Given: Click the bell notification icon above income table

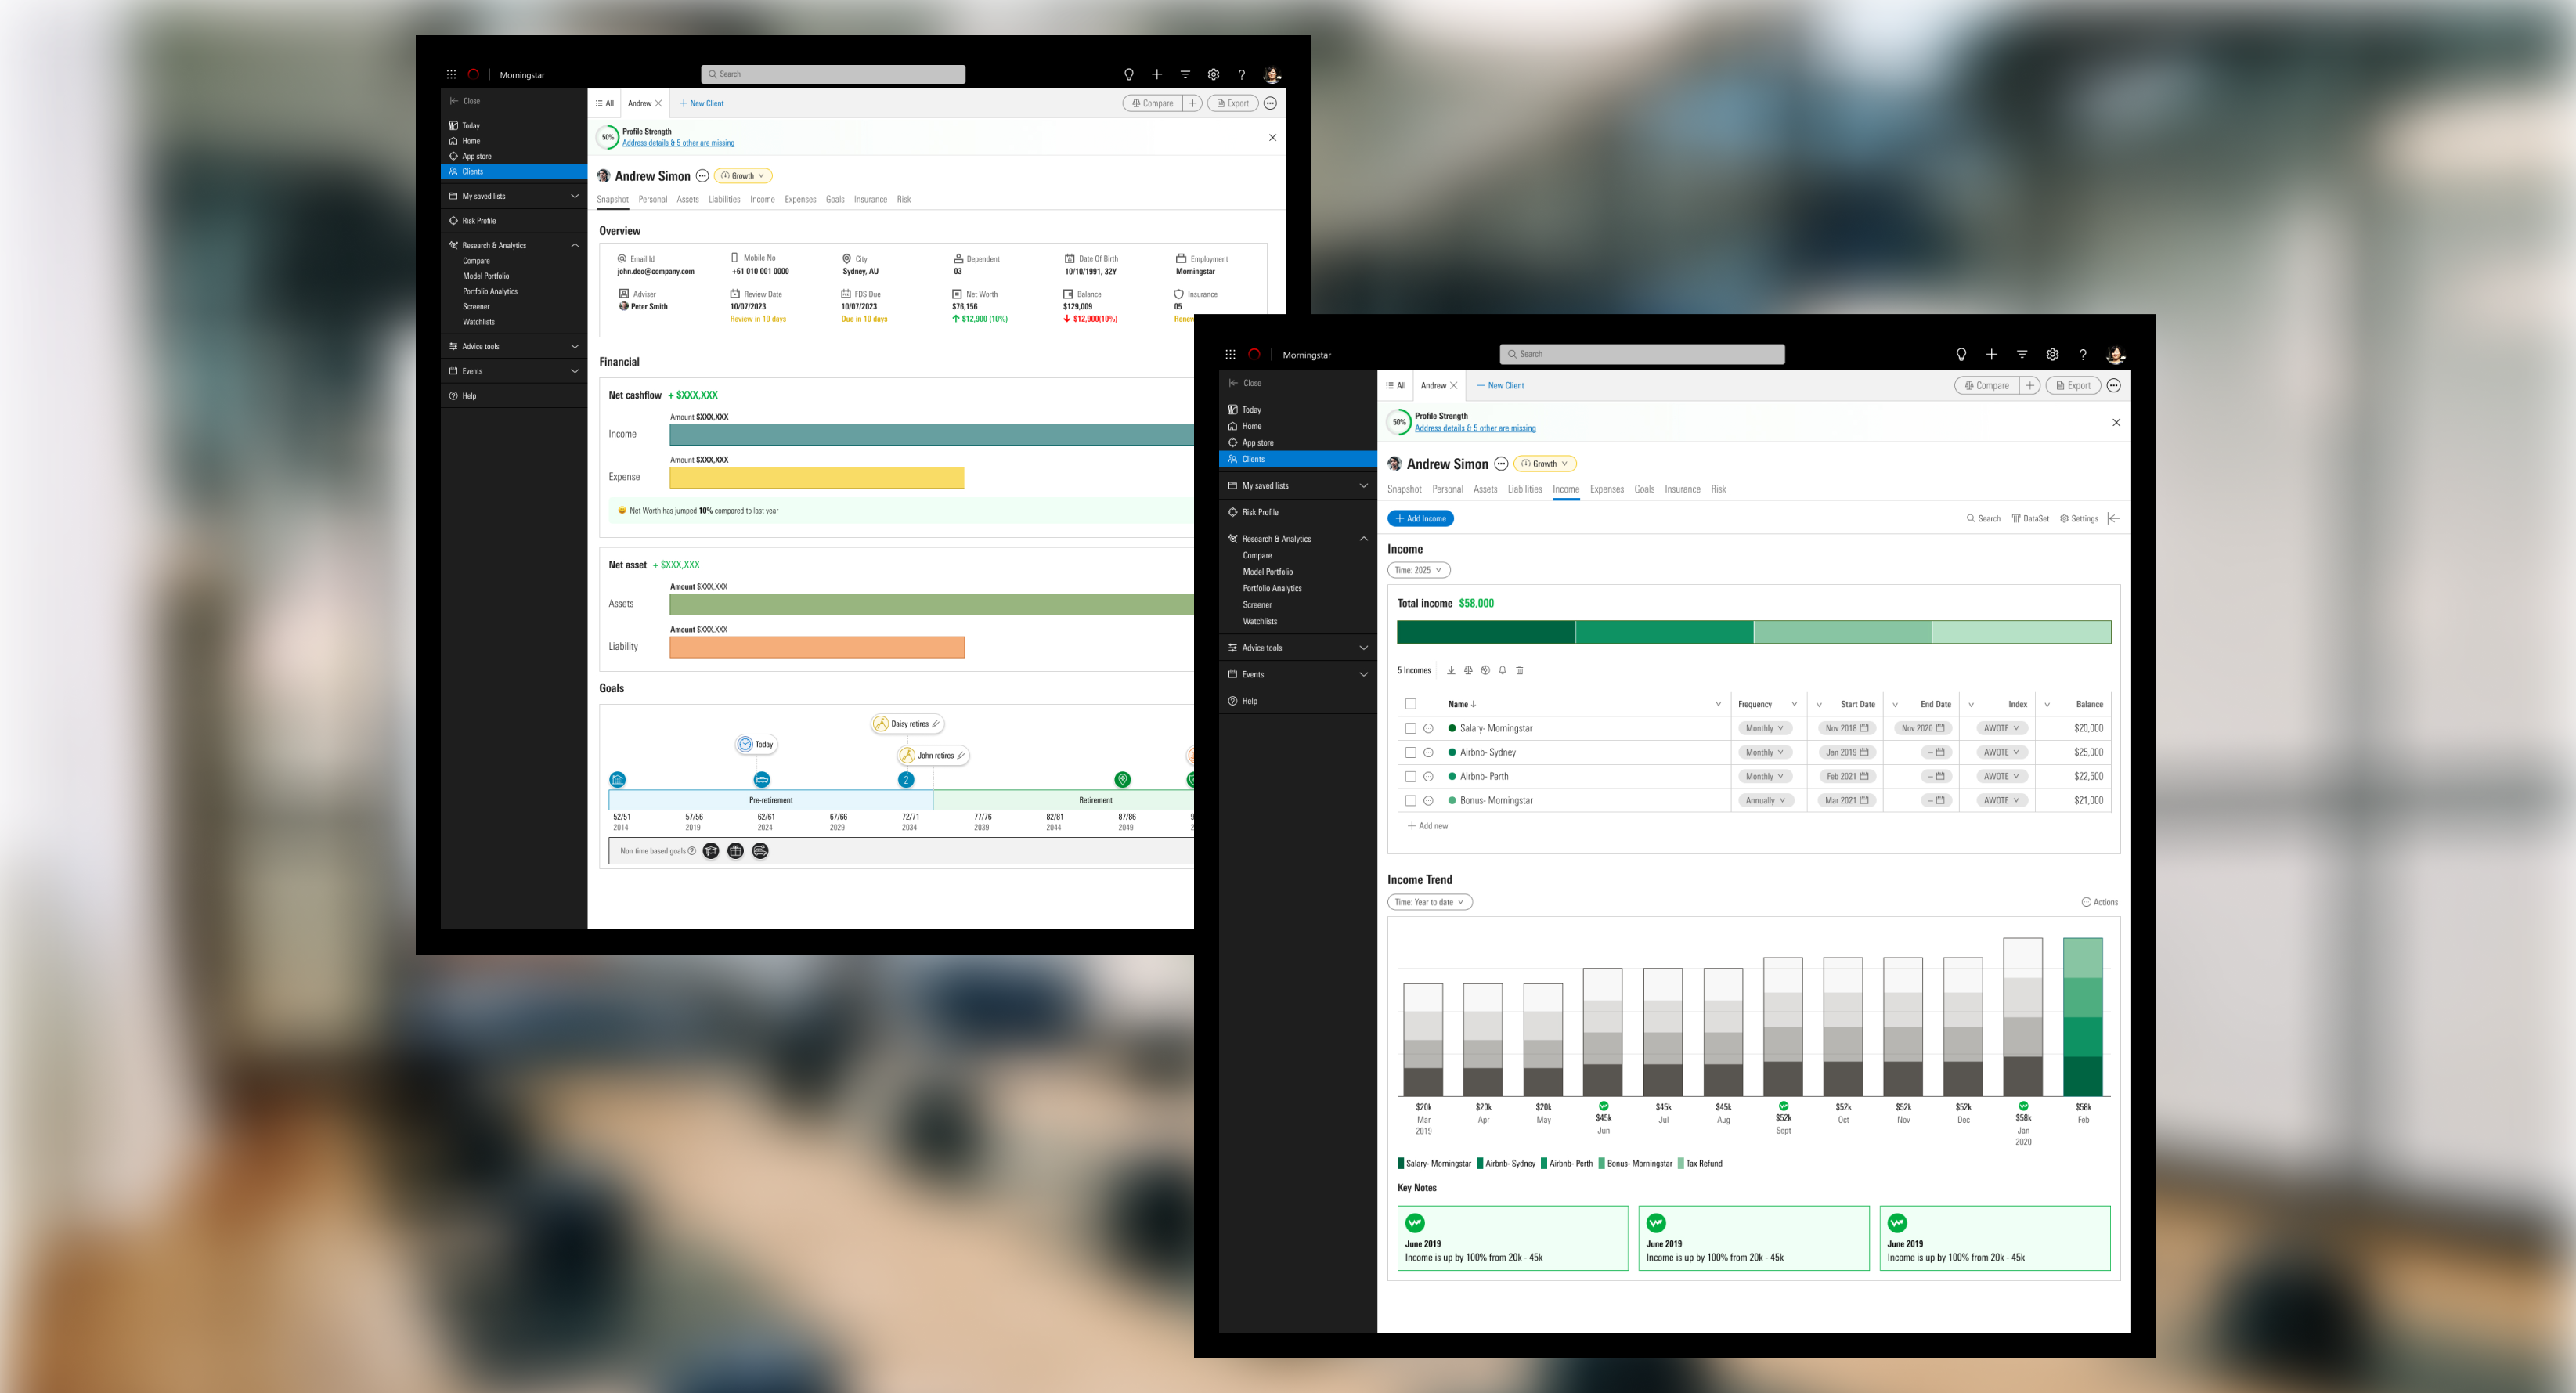Looking at the screenshot, I should coord(1502,670).
